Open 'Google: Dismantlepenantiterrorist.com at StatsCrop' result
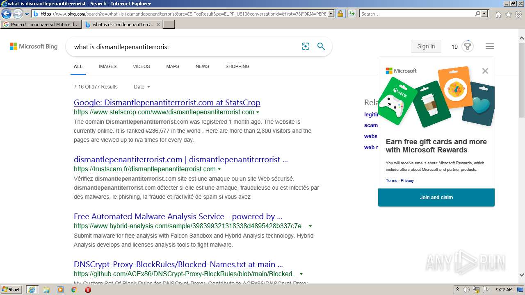The height and width of the screenshot is (295, 525). 167,102
